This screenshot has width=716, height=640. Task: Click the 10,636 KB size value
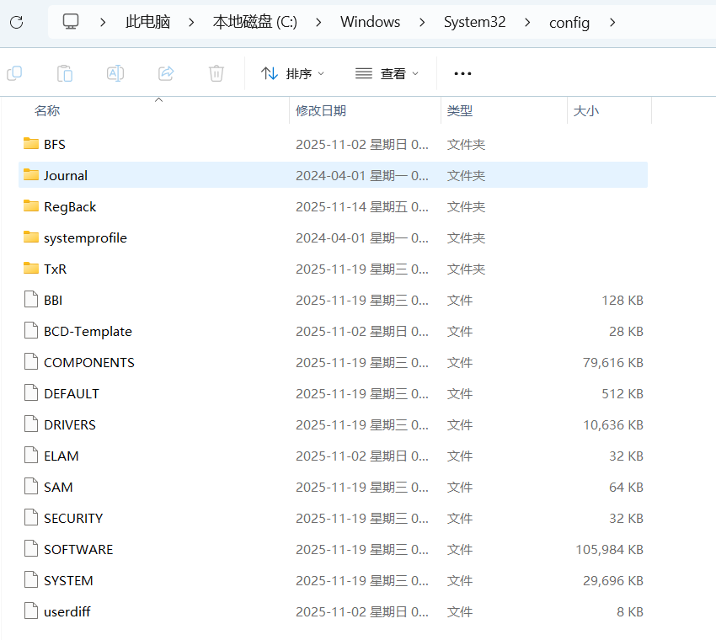click(612, 424)
